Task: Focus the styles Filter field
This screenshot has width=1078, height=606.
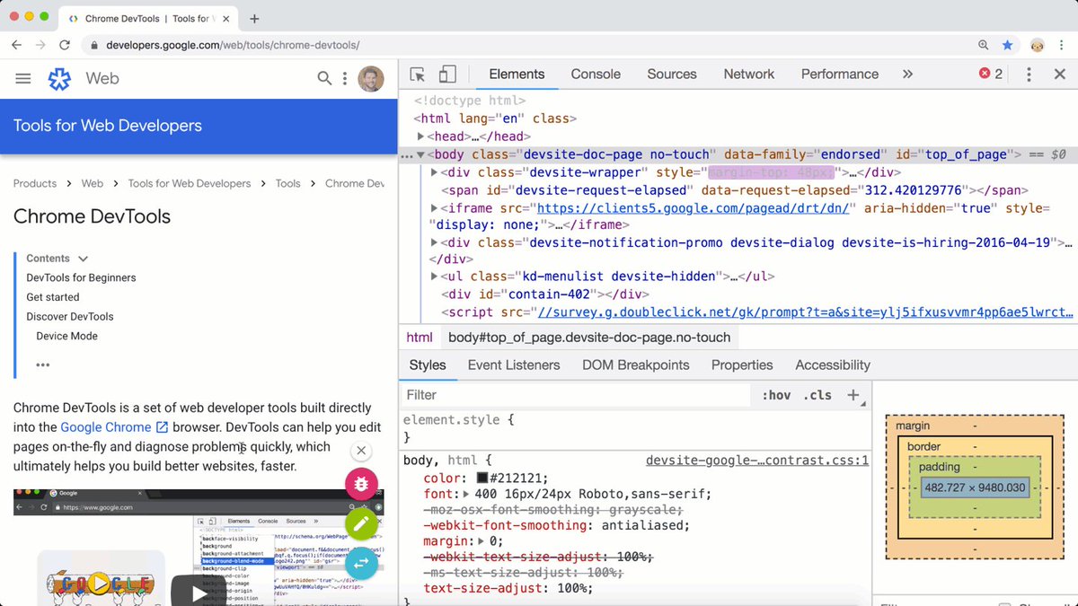Action: [x=575, y=395]
